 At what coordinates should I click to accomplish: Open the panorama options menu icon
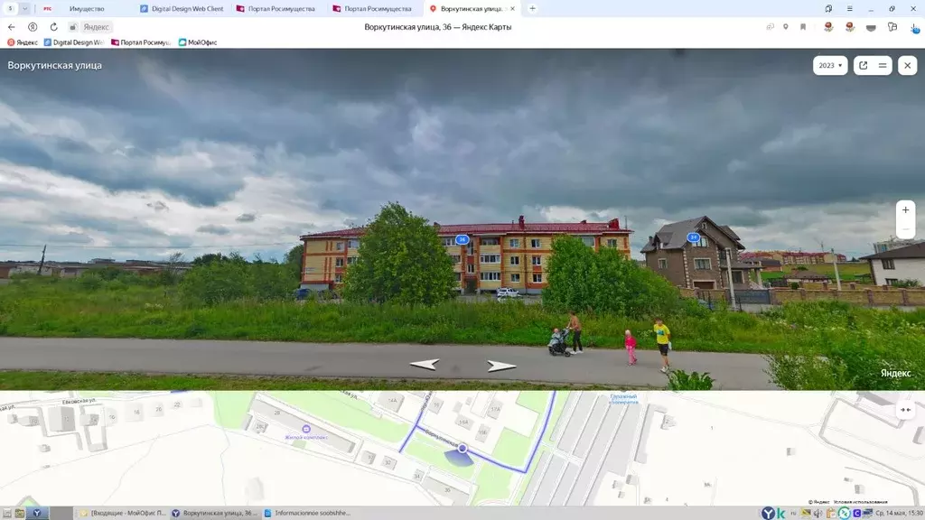point(883,65)
